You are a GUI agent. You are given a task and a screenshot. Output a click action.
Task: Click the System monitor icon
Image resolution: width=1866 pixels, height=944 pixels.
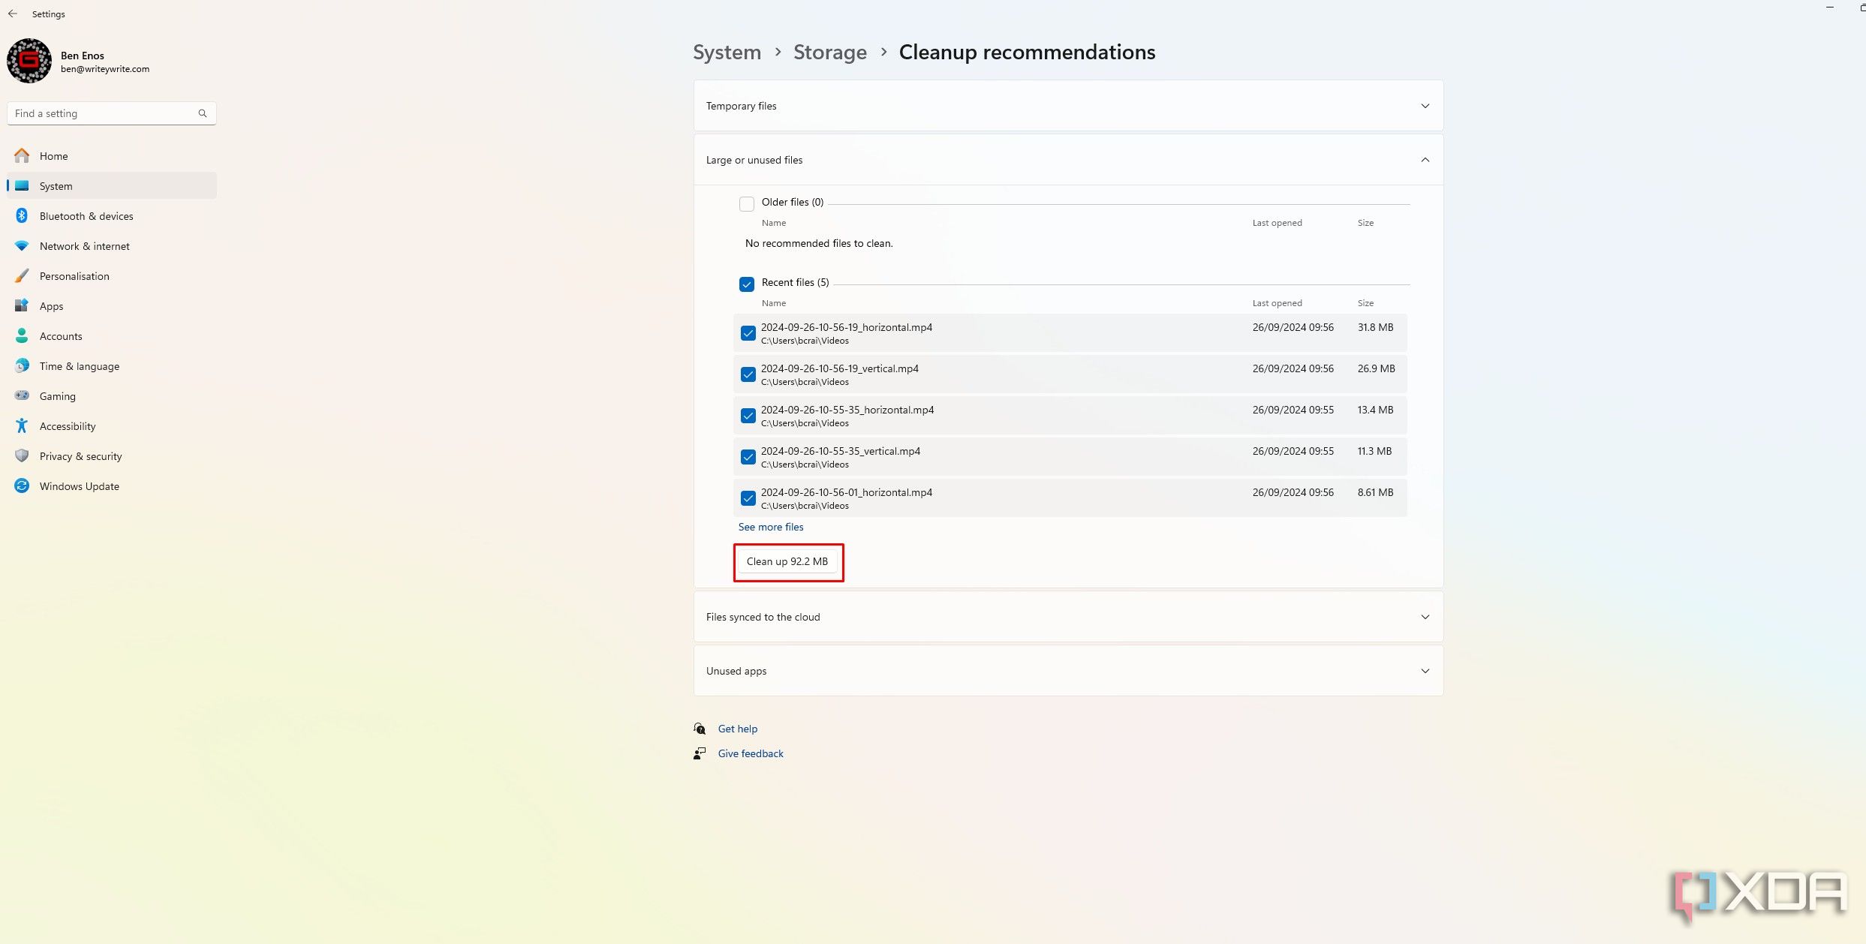coord(22,185)
